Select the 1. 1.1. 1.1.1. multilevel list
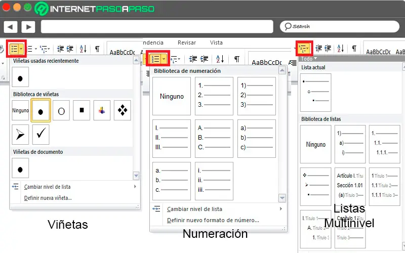 [385, 144]
